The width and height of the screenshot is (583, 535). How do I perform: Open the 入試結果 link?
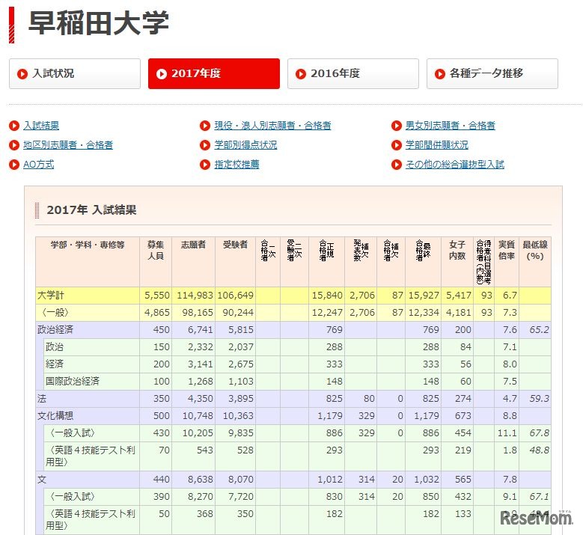(41, 126)
